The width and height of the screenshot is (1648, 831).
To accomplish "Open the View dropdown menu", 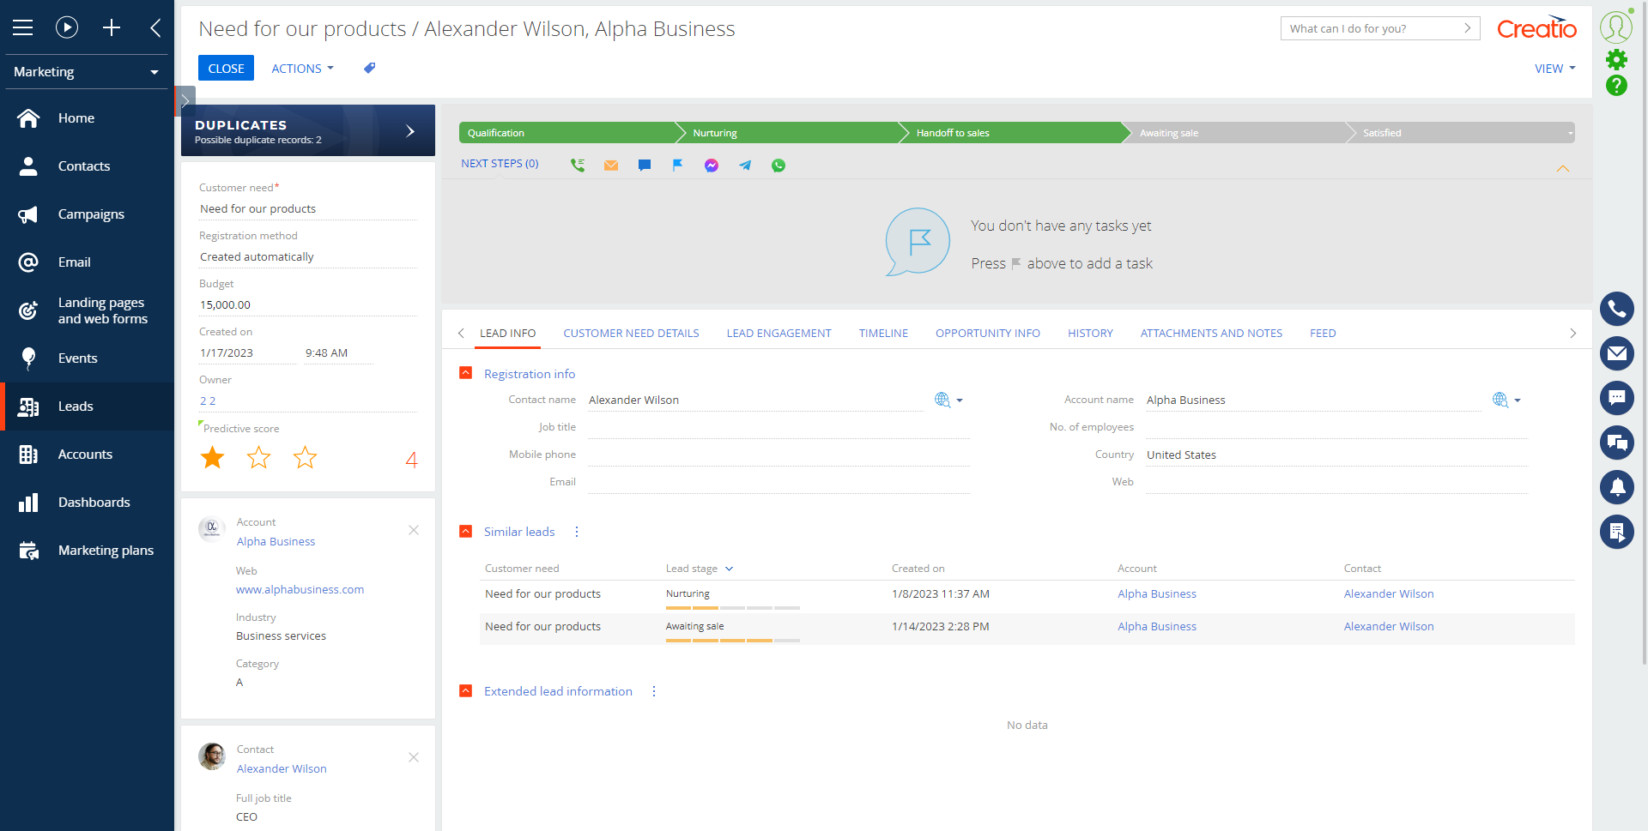I will pos(1554,69).
